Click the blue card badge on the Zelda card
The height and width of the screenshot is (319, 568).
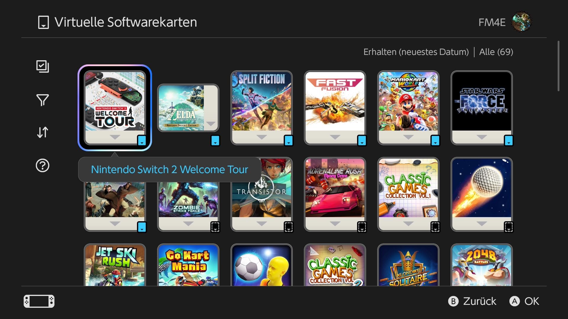point(215,141)
